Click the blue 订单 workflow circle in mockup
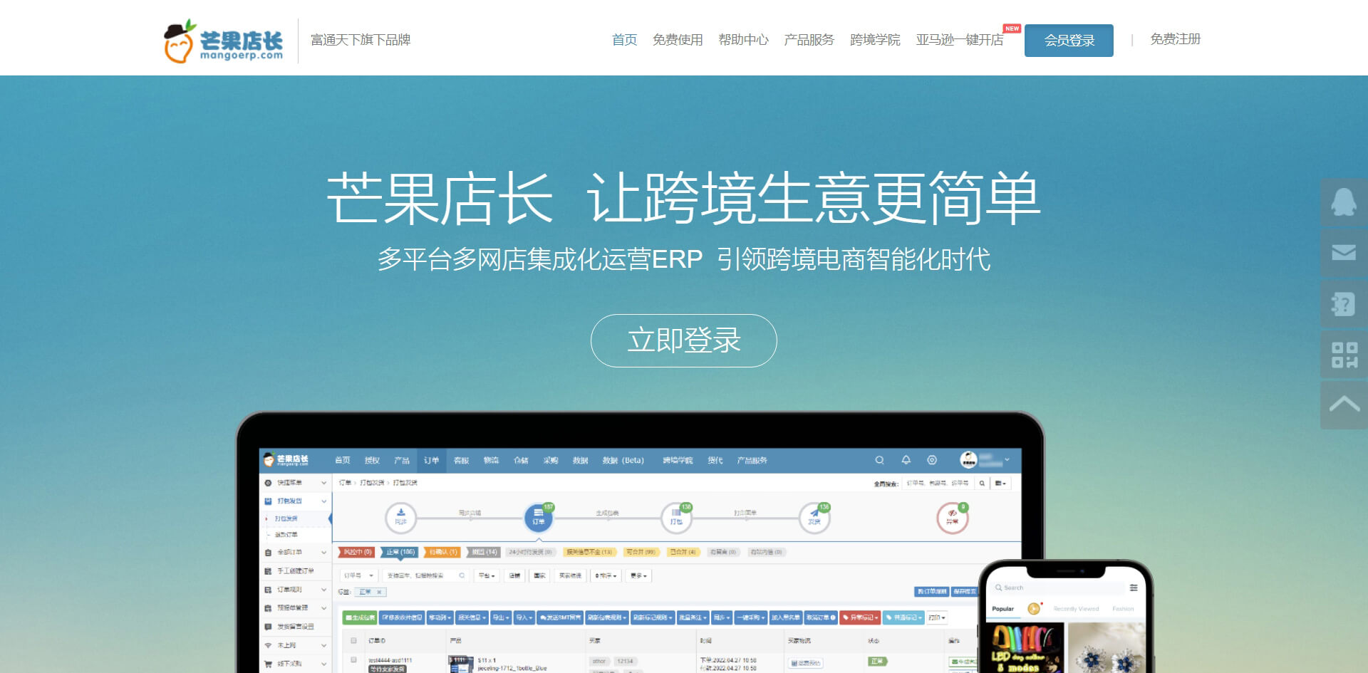The width and height of the screenshot is (1368, 673). tap(538, 517)
